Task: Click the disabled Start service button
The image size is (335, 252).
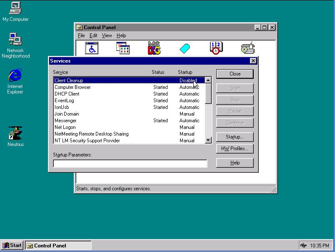Action: pyautogui.click(x=235, y=88)
